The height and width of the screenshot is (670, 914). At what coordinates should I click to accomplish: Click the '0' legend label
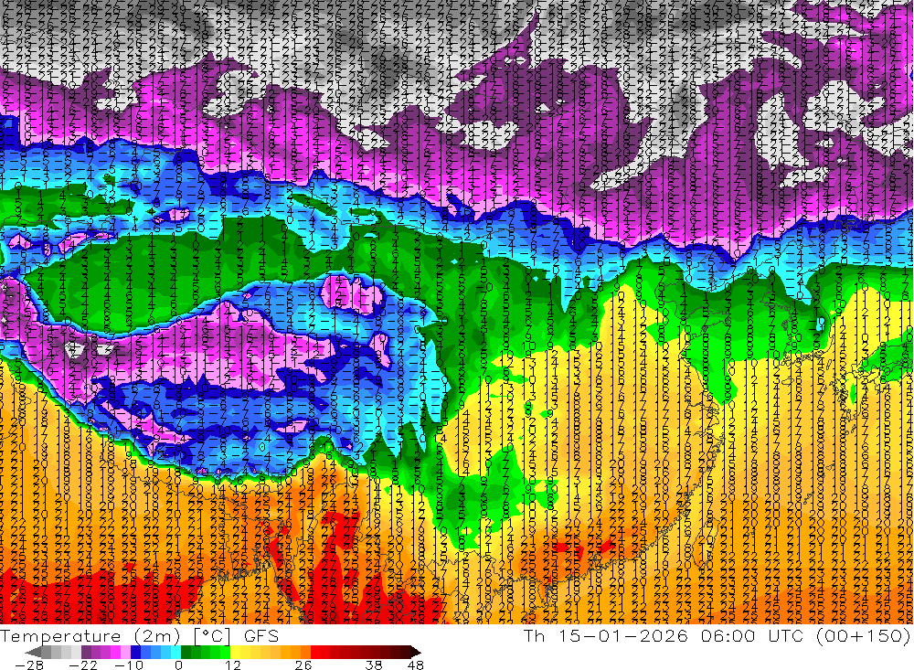click(x=179, y=665)
